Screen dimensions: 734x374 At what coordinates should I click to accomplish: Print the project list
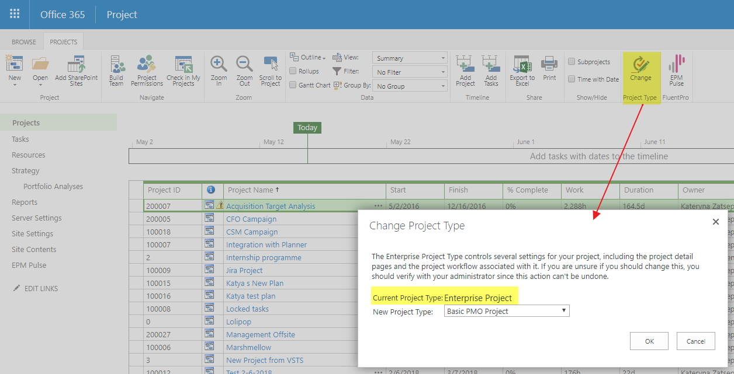549,69
